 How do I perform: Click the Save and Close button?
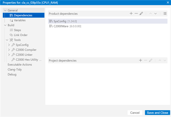point(157,113)
